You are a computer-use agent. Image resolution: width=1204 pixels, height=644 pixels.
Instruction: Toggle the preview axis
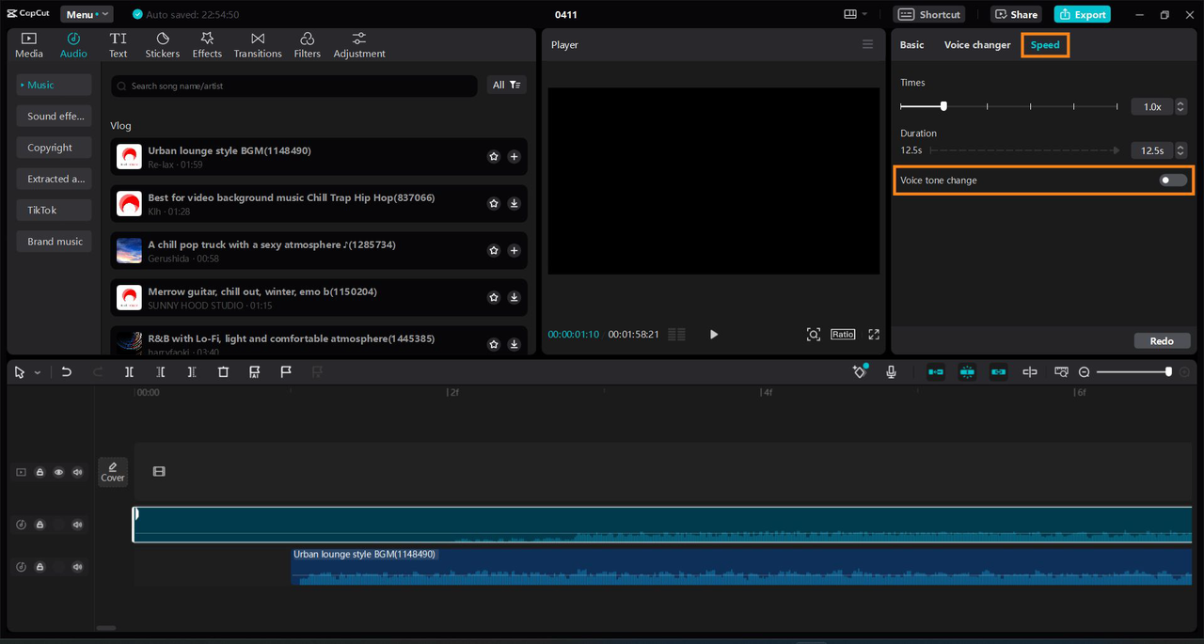click(x=1030, y=372)
